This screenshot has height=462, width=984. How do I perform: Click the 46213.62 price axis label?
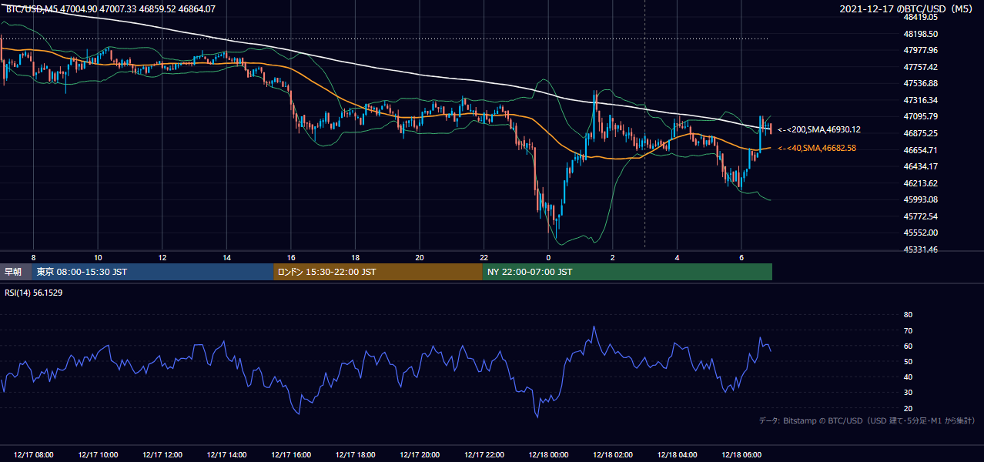[x=920, y=183]
